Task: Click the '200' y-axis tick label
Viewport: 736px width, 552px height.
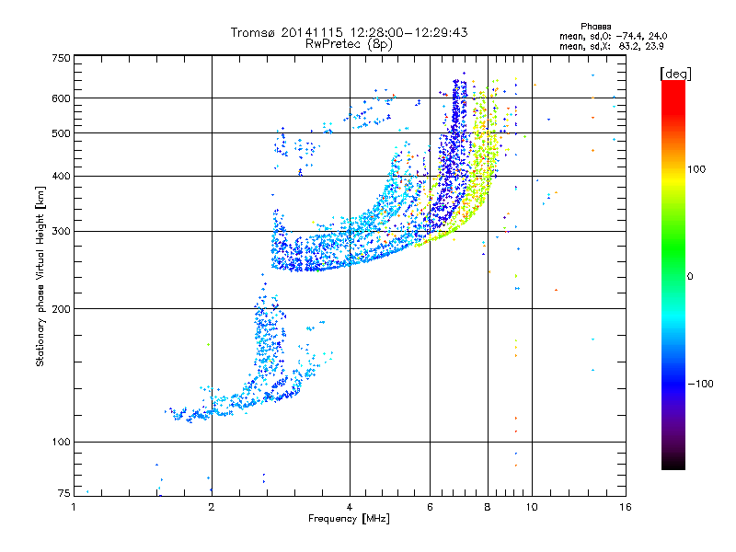Action: click(x=61, y=309)
